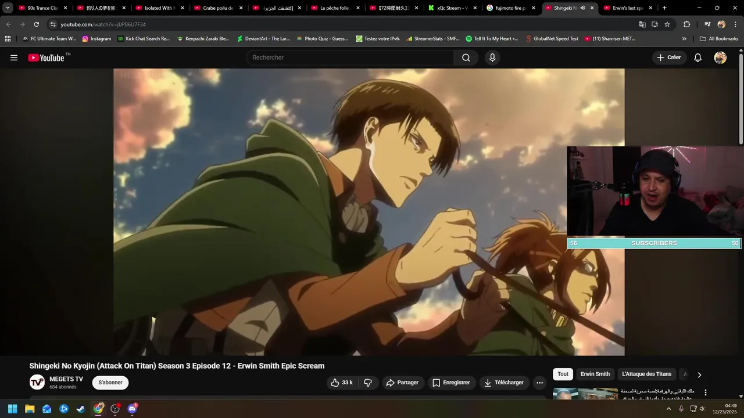
Task: Switch to the La pêche folle tab
Action: 334,8
